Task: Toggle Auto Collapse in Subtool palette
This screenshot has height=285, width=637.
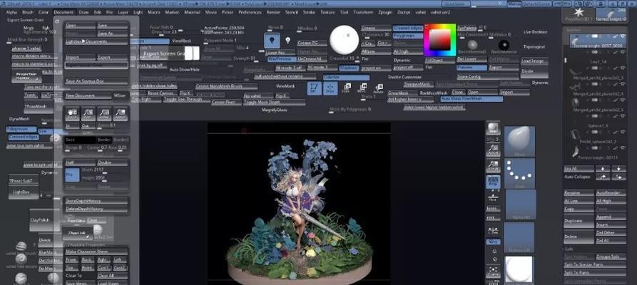Action: click(x=578, y=177)
